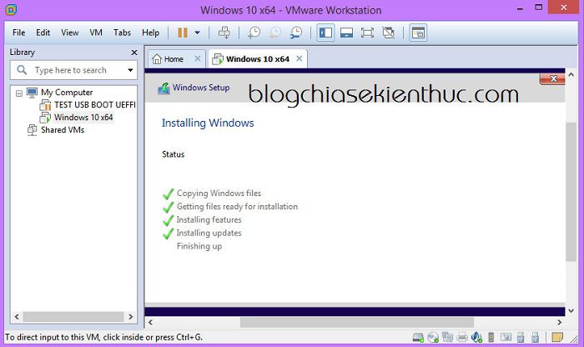Switch to Unity mode

(x=388, y=33)
